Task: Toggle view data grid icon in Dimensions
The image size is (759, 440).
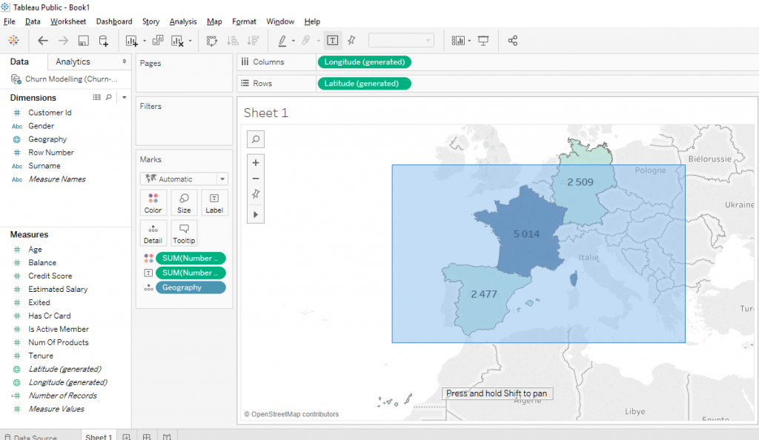Action: (96, 97)
